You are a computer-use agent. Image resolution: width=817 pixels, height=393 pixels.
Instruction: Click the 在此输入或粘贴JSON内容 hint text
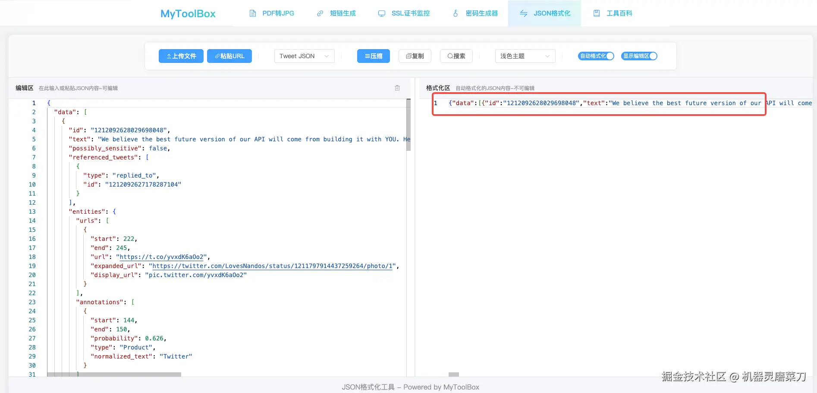[x=79, y=88]
